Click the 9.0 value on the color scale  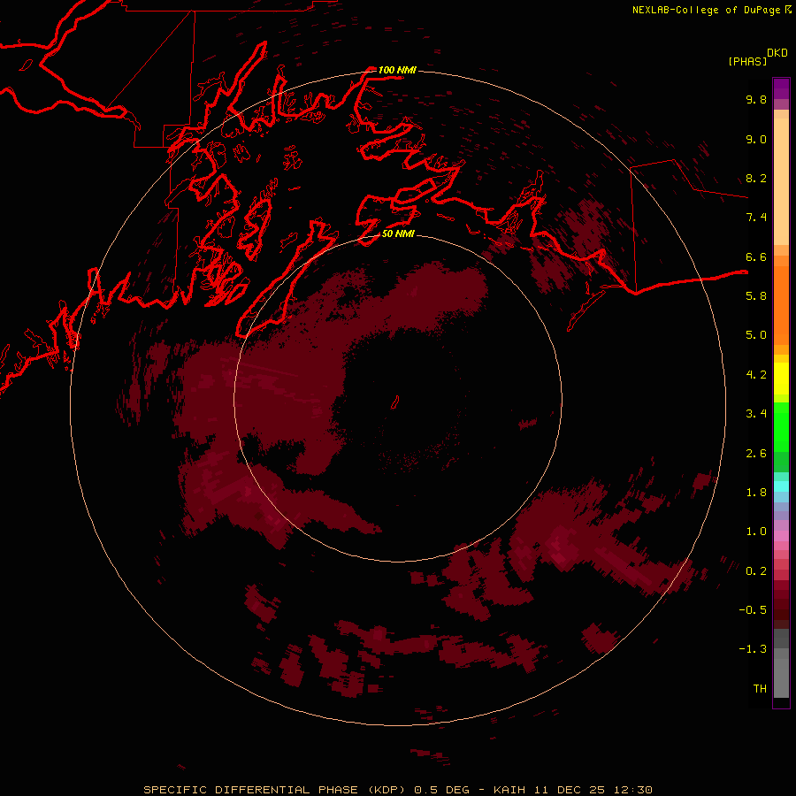pos(756,139)
